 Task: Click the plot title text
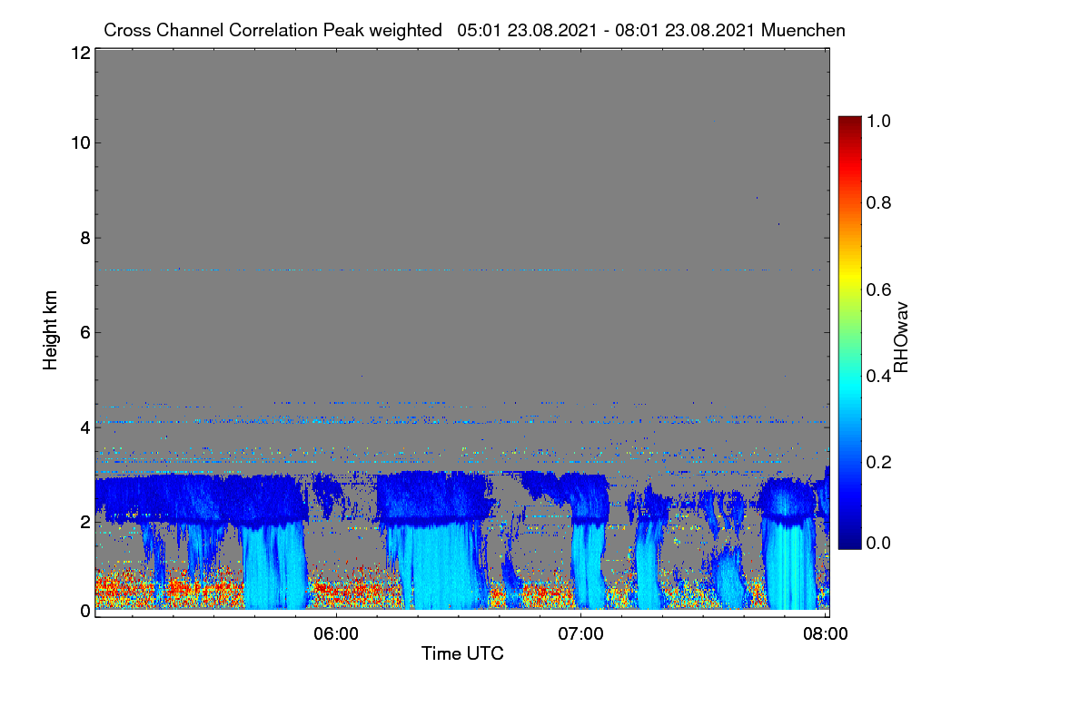click(474, 30)
